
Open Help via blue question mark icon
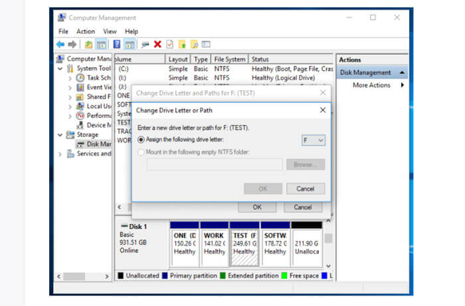[x=117, y=45]
